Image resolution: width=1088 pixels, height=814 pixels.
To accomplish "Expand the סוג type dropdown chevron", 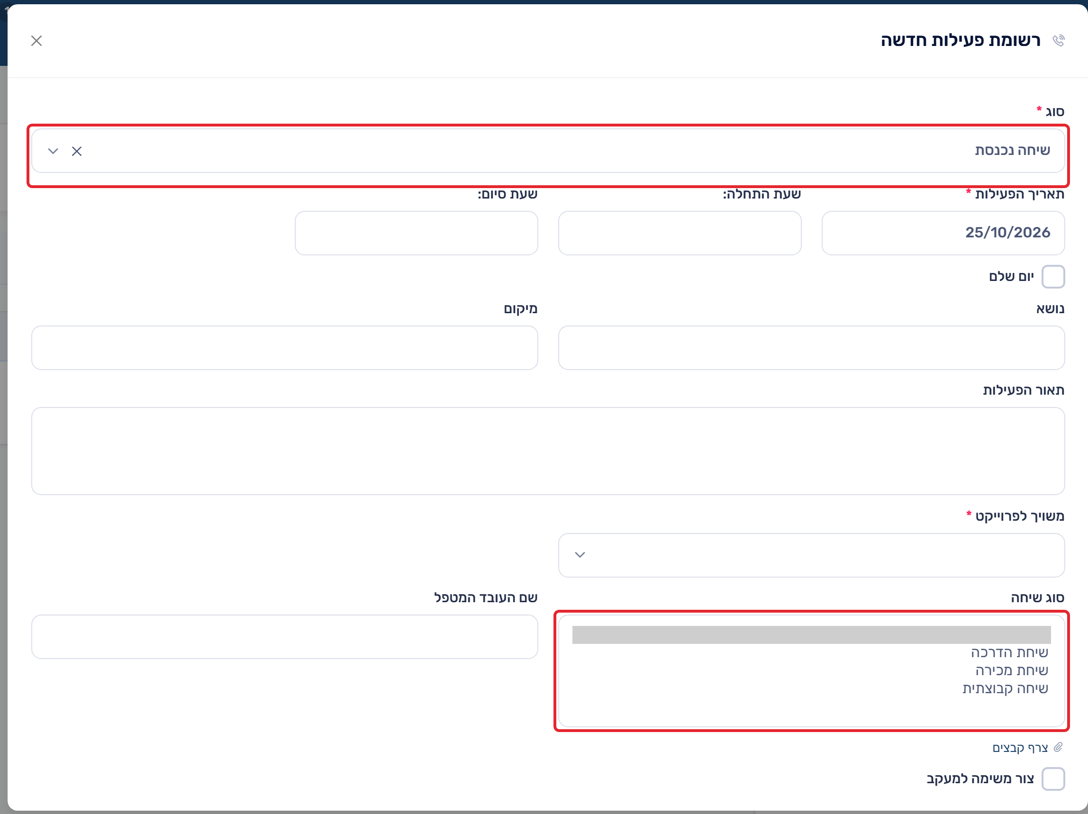I will pos(53,151).
